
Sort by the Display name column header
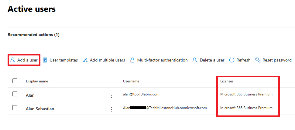click(39, 81)
